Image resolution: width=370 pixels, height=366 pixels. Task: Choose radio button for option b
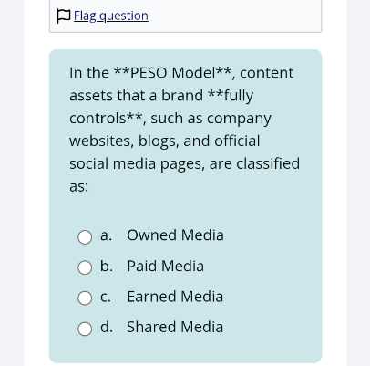coord(85,267)
